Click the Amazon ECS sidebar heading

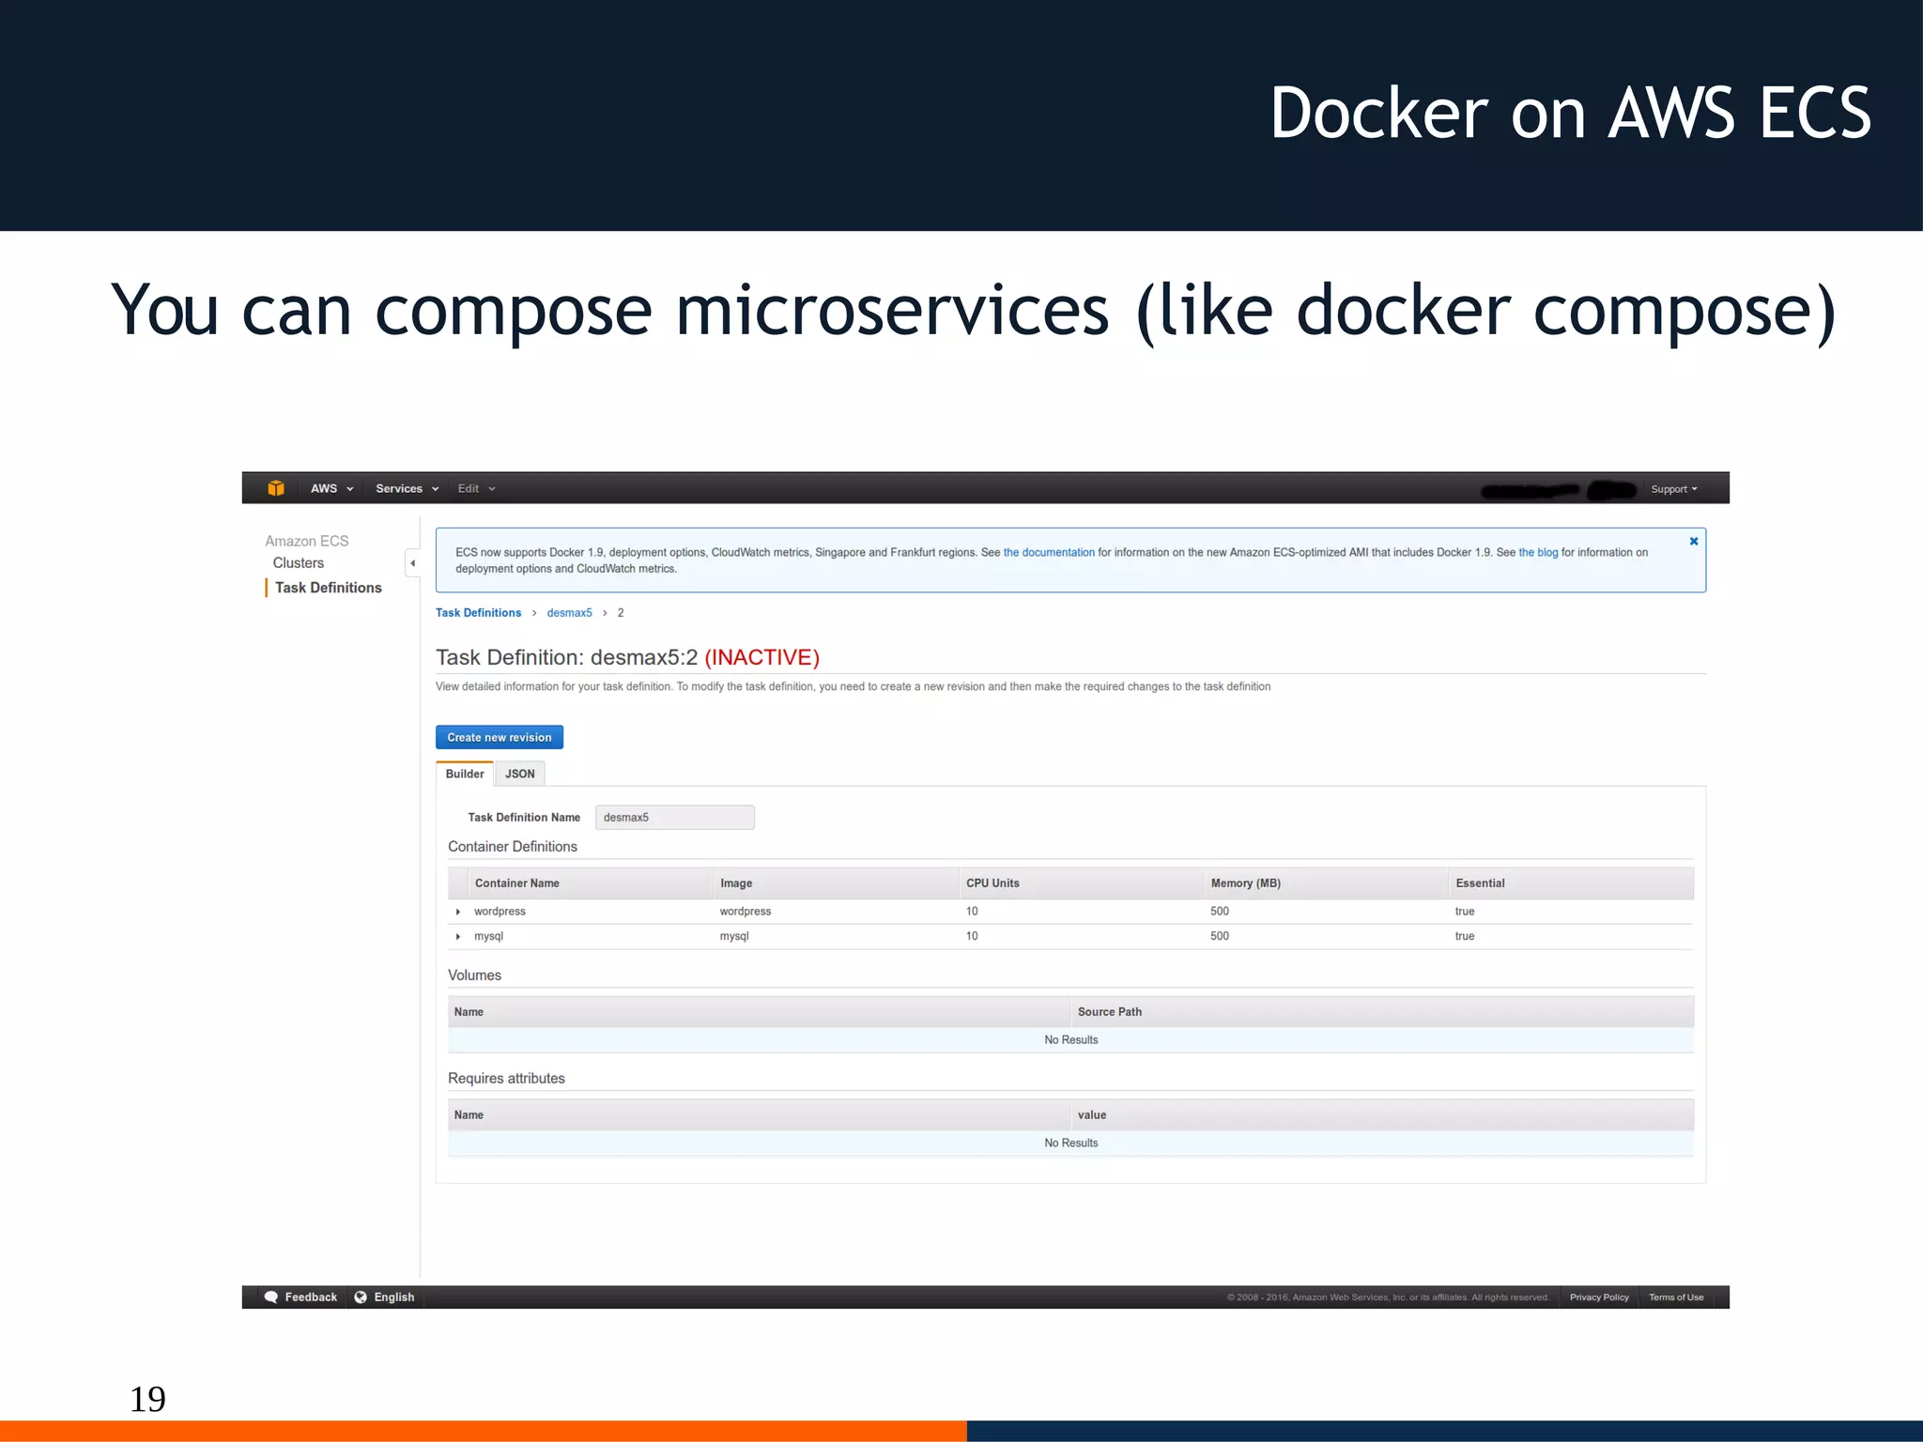[x=306, y=542]
